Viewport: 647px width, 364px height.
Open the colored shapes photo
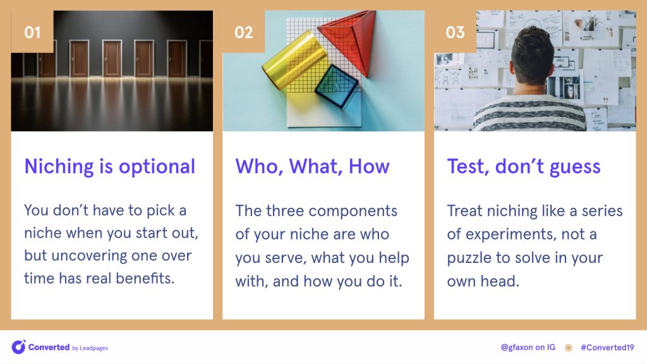point(323,71)
